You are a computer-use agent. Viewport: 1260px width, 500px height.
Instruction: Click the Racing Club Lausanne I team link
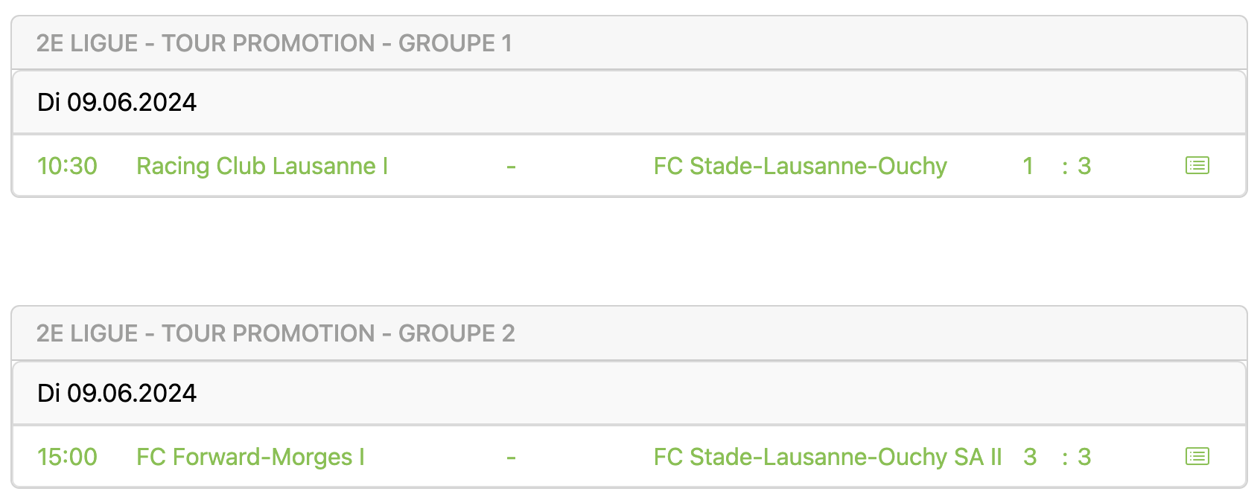pyautogui.click(x=262, y=166)
